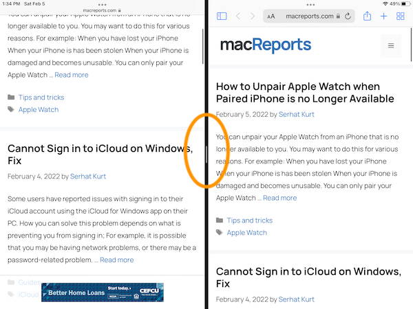Tap the compact address bar in left window

click(102, 10)
